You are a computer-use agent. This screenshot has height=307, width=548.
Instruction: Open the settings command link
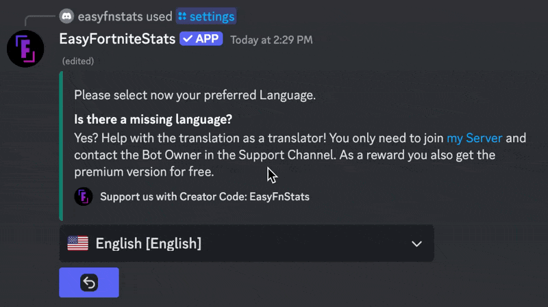click(211, 16)
